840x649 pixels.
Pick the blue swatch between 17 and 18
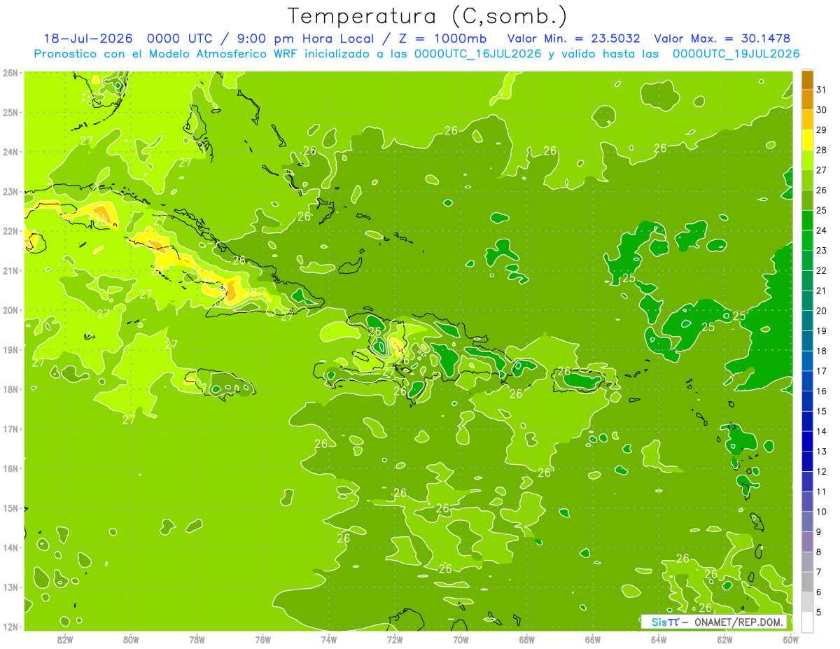pyautogui.click(x=807, y=361)
